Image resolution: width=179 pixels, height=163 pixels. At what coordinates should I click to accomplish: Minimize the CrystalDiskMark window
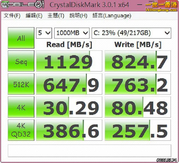(x=139, y=5)
